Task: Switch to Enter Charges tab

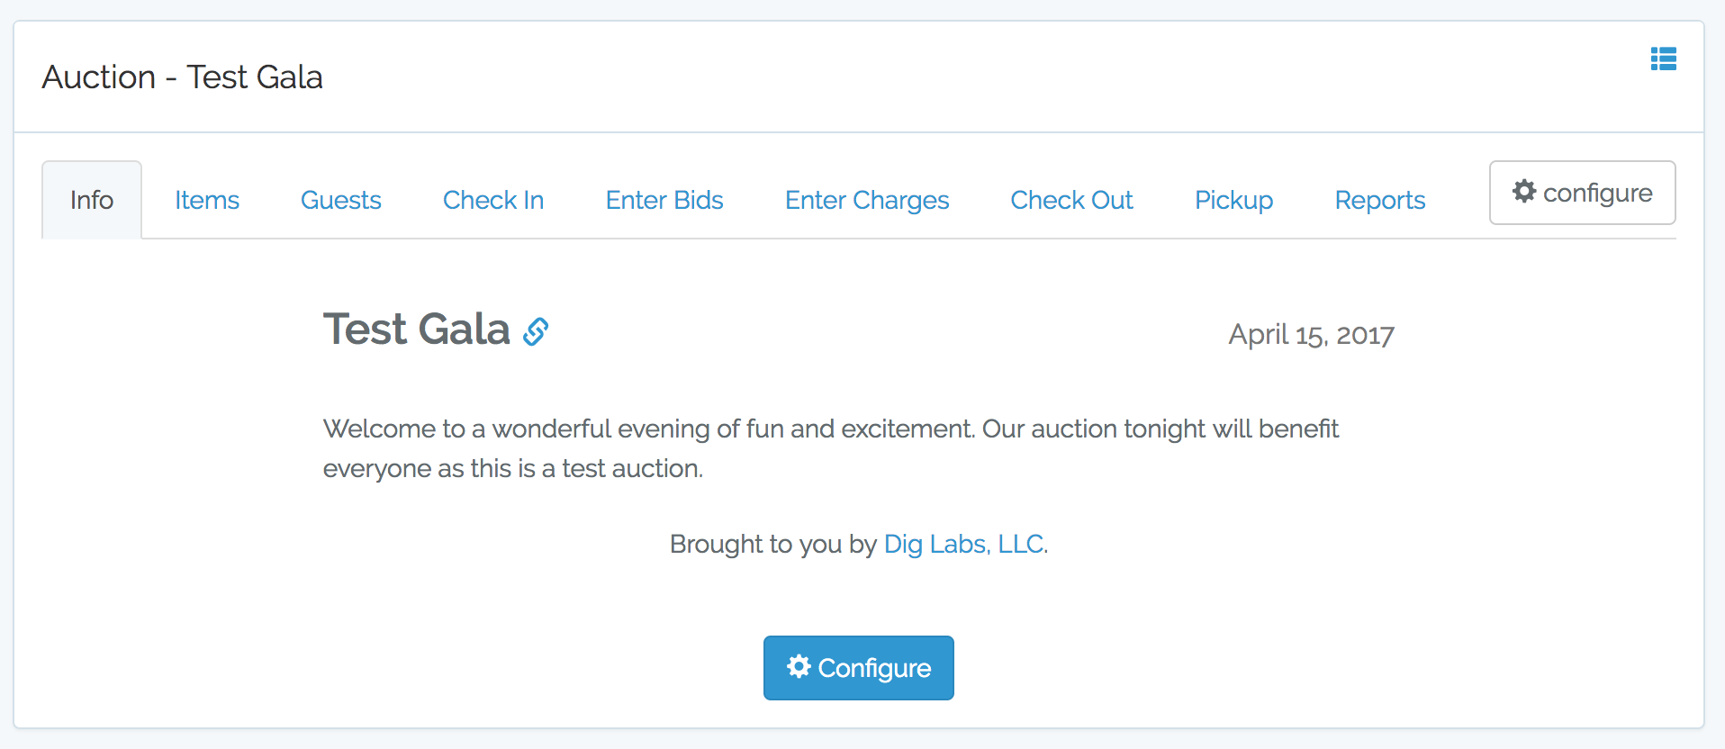Action: tap(867, 200)
